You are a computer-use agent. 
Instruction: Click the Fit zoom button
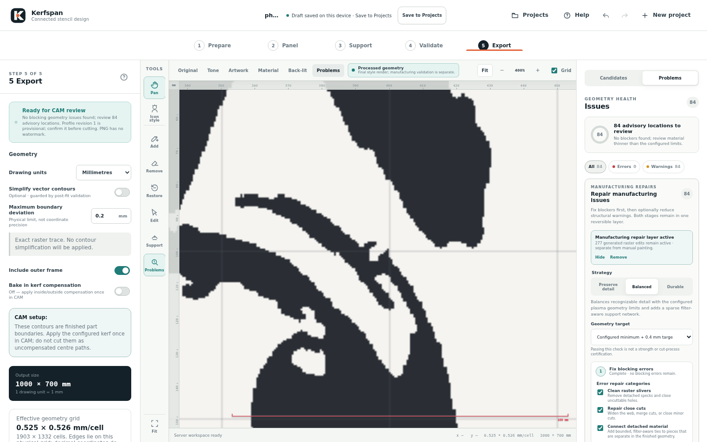click(485, 70)
